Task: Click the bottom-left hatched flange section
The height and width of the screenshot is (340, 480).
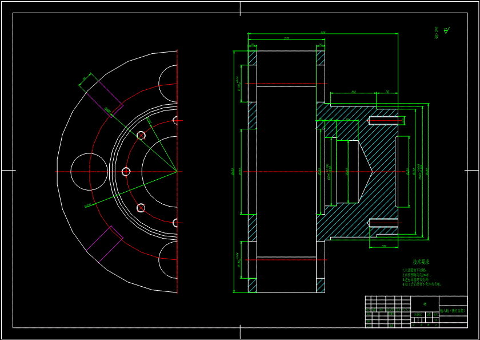Action: [x=252, y=286]
